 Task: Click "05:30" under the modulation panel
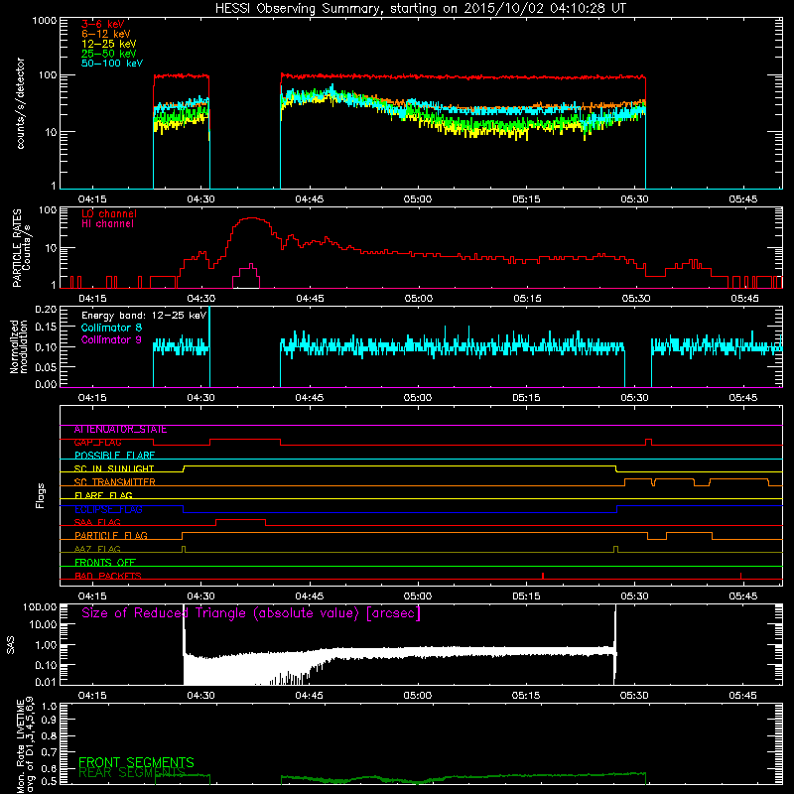[x=634, y=398]
